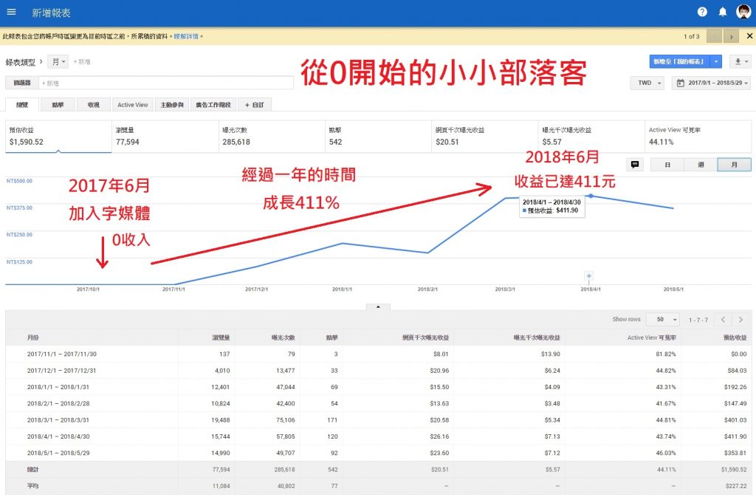Switch to the Active View tab
The width and height of the screenshot is (756, 497).
pos(133,105)
